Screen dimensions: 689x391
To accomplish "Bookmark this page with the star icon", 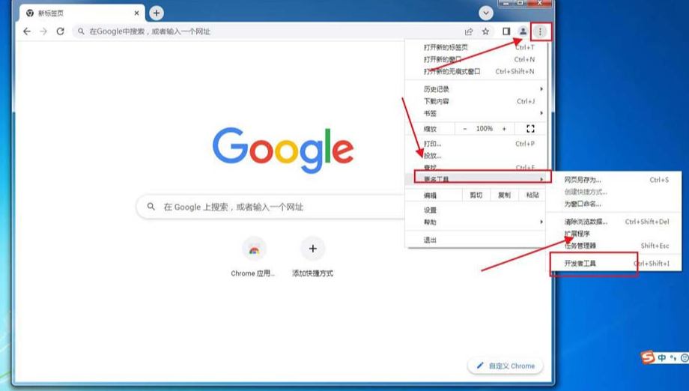I will [x=485, y=31].
